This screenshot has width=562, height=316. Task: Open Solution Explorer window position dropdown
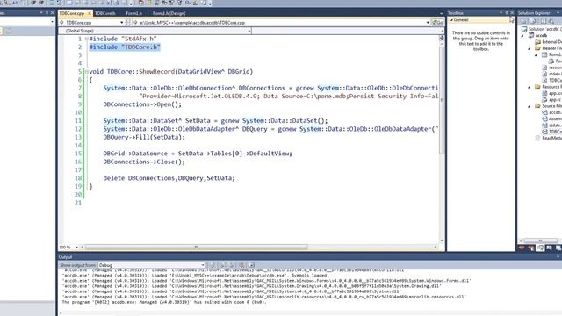click(x=558, y=13)
